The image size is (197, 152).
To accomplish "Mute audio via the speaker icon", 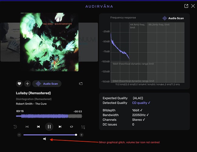I will [x=44, y=139].
